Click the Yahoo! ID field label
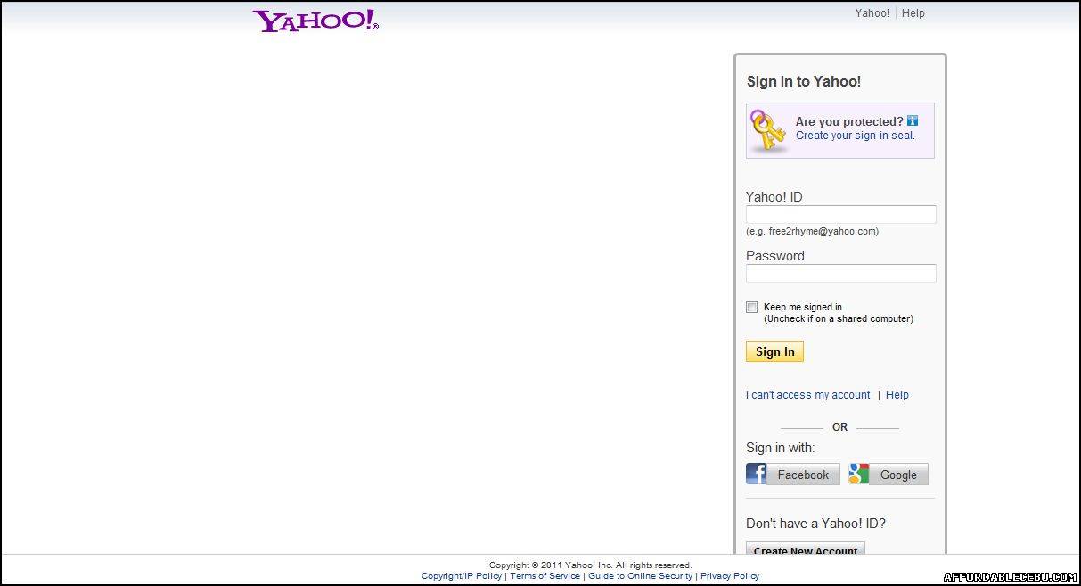The image size is (1081, 586). pos(774,197)
